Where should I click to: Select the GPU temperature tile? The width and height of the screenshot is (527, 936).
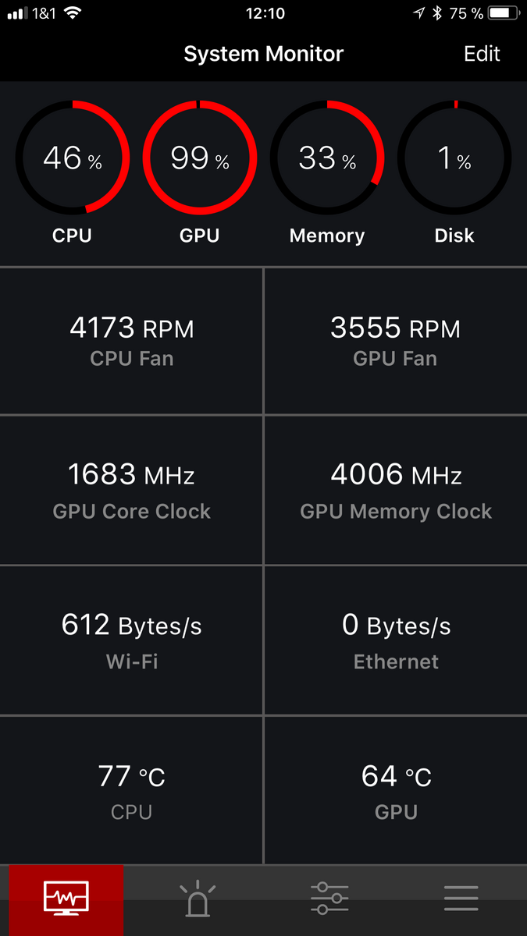395,790
